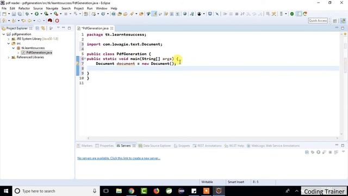Open the Debug dropdown arrow
Image resolution: width=348 pixels, height=196 pixels.
point(32,14)
